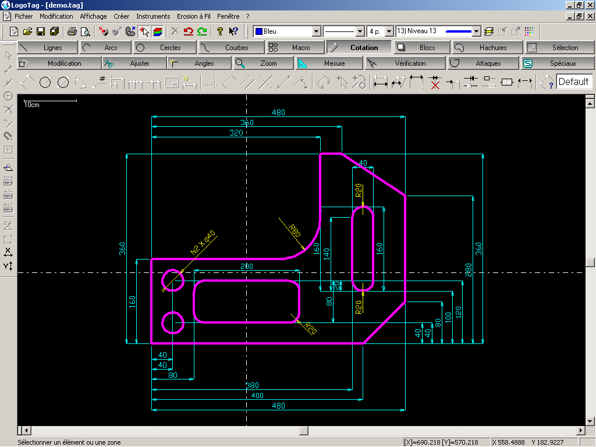Click the colored dots palette icon
The height and width of the screenshot is (447, 596).
(x=529, y=31)
